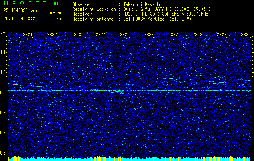Select the version number 1.0.0
254x161 pixels.
click(x=55, y=3)
